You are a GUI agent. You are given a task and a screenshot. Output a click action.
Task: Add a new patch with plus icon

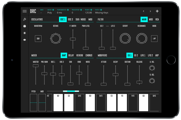(x=157, y=11)
